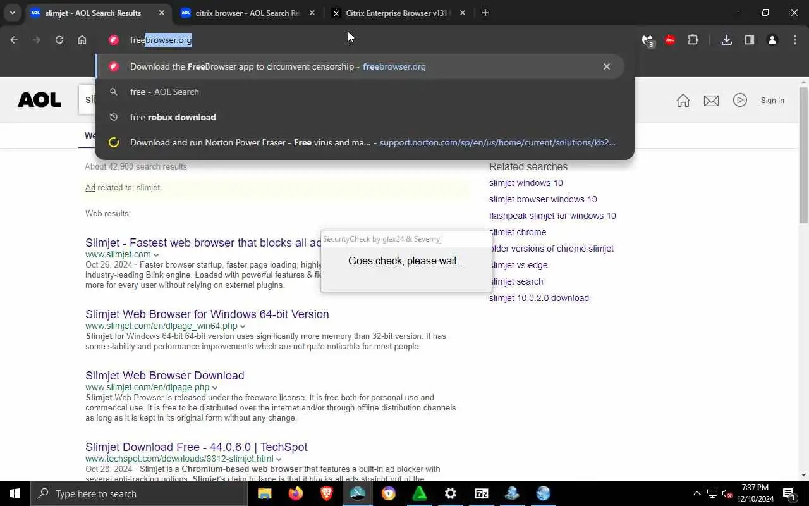Switch to the citrix browser AOL Search tab
The image size is (809, 506).
pos(248,13)
